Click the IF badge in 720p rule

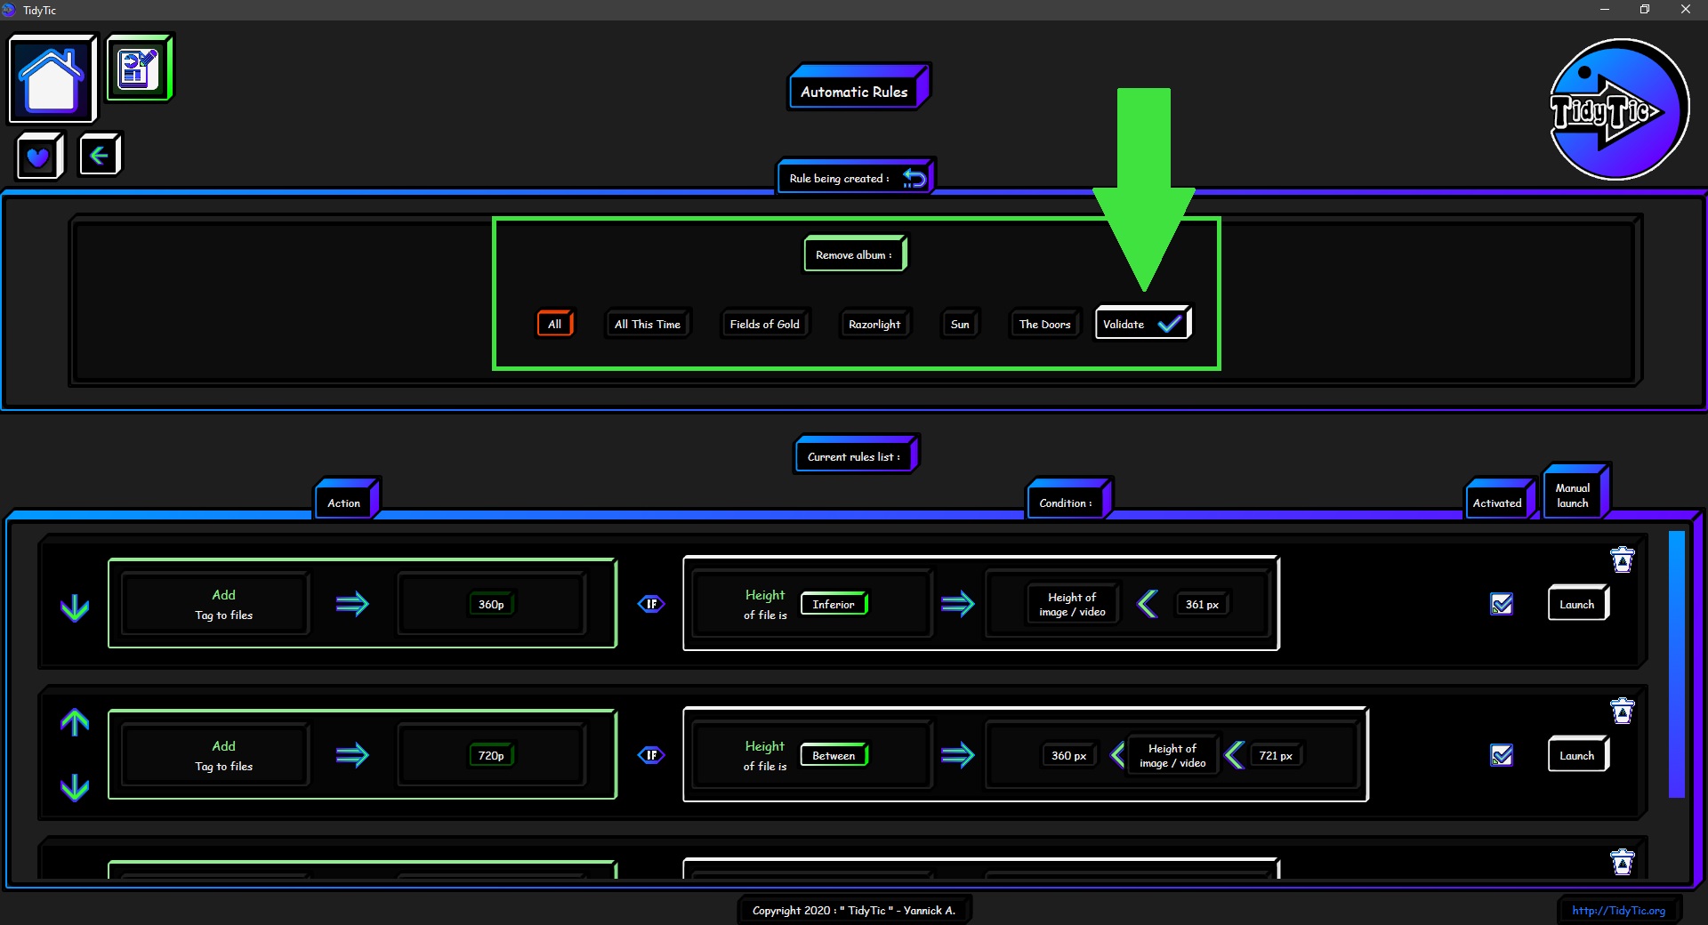(651, 755)
